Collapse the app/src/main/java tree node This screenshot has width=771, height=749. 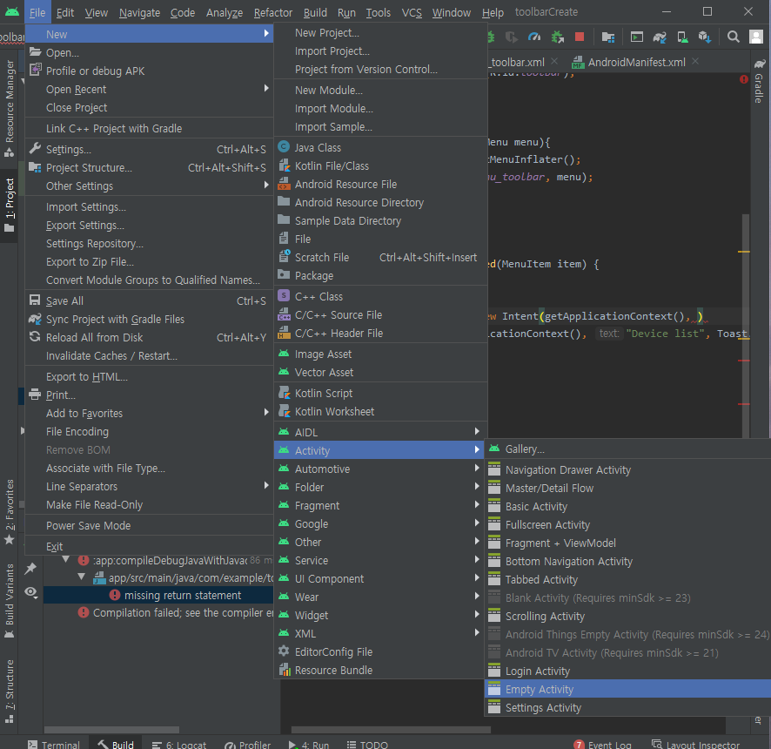tap(82, 577)
